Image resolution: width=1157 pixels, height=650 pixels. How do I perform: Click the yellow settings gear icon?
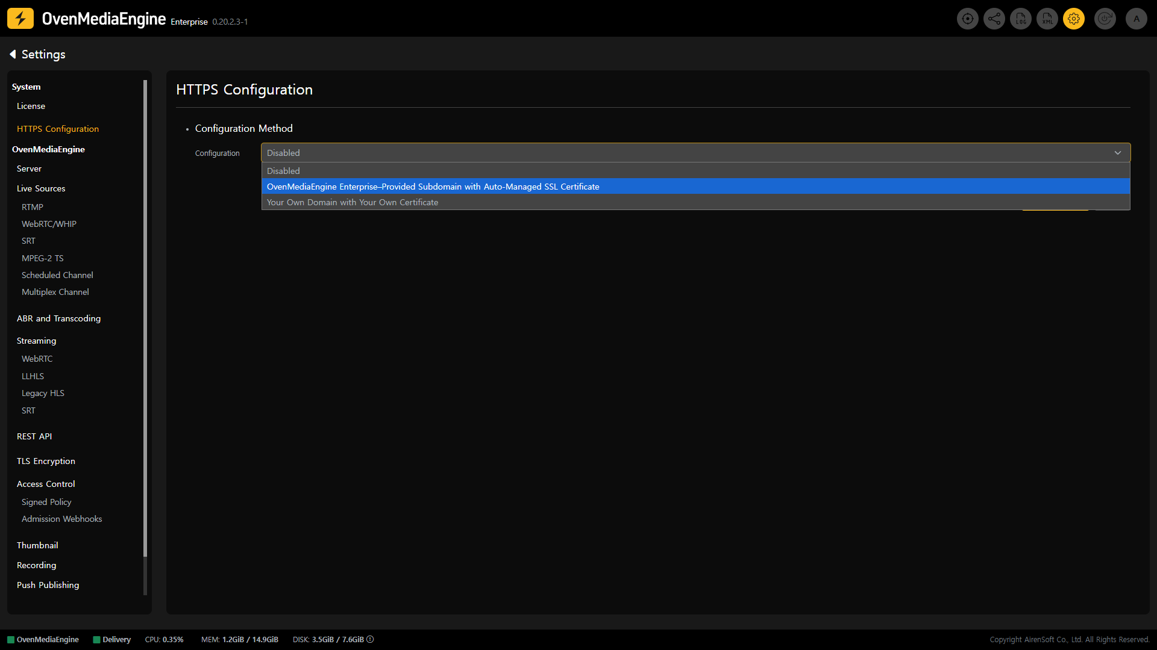pos(1074,19)
